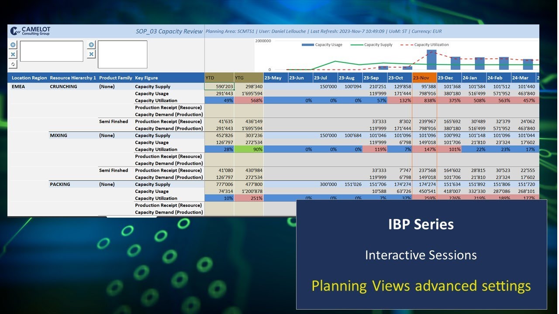Select the Key Figure column header
The height and width of the screenshot is (314, 559).
click(169, 78)
